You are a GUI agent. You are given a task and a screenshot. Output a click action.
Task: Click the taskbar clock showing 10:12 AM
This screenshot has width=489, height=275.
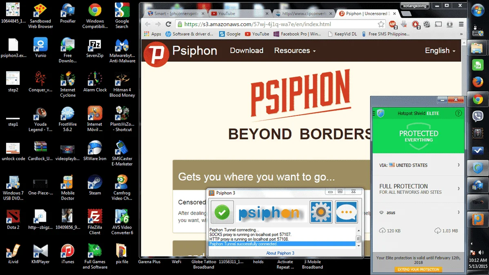pos(478,260)
